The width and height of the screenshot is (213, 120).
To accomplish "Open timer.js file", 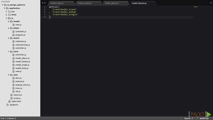I will pyautogui.click(x=19, y=88).
